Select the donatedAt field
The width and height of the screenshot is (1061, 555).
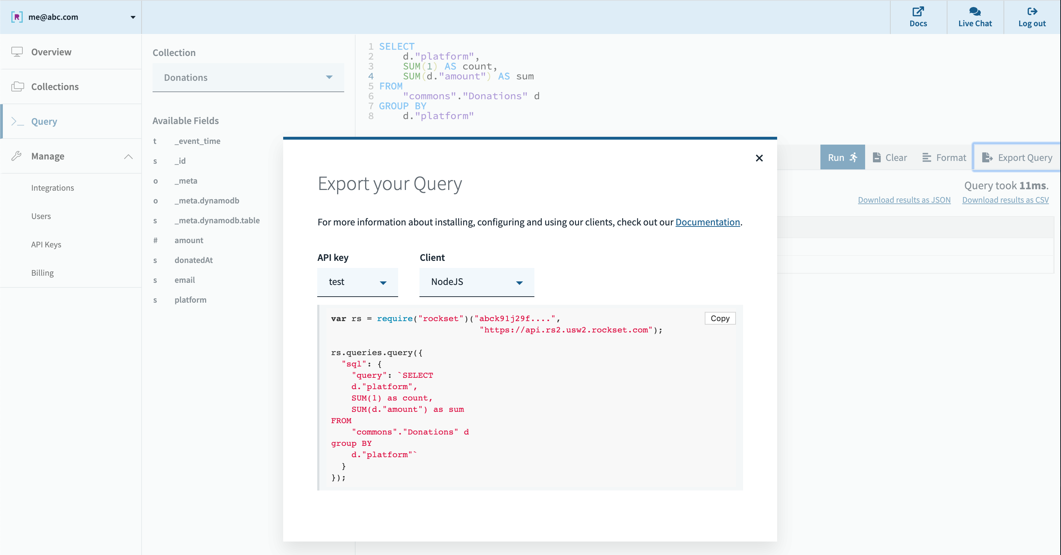[x=194, y=260]
